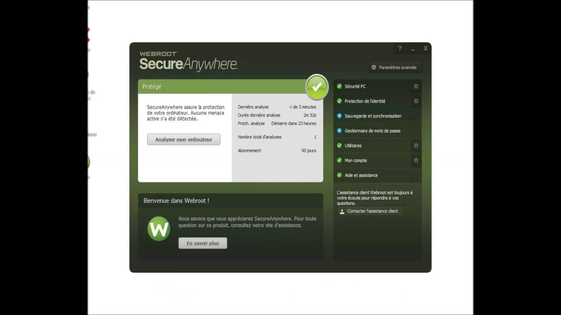Viewport: 561px width, 315px height.
Task: Open the Mon compte panel
Action: coord(373,161)
